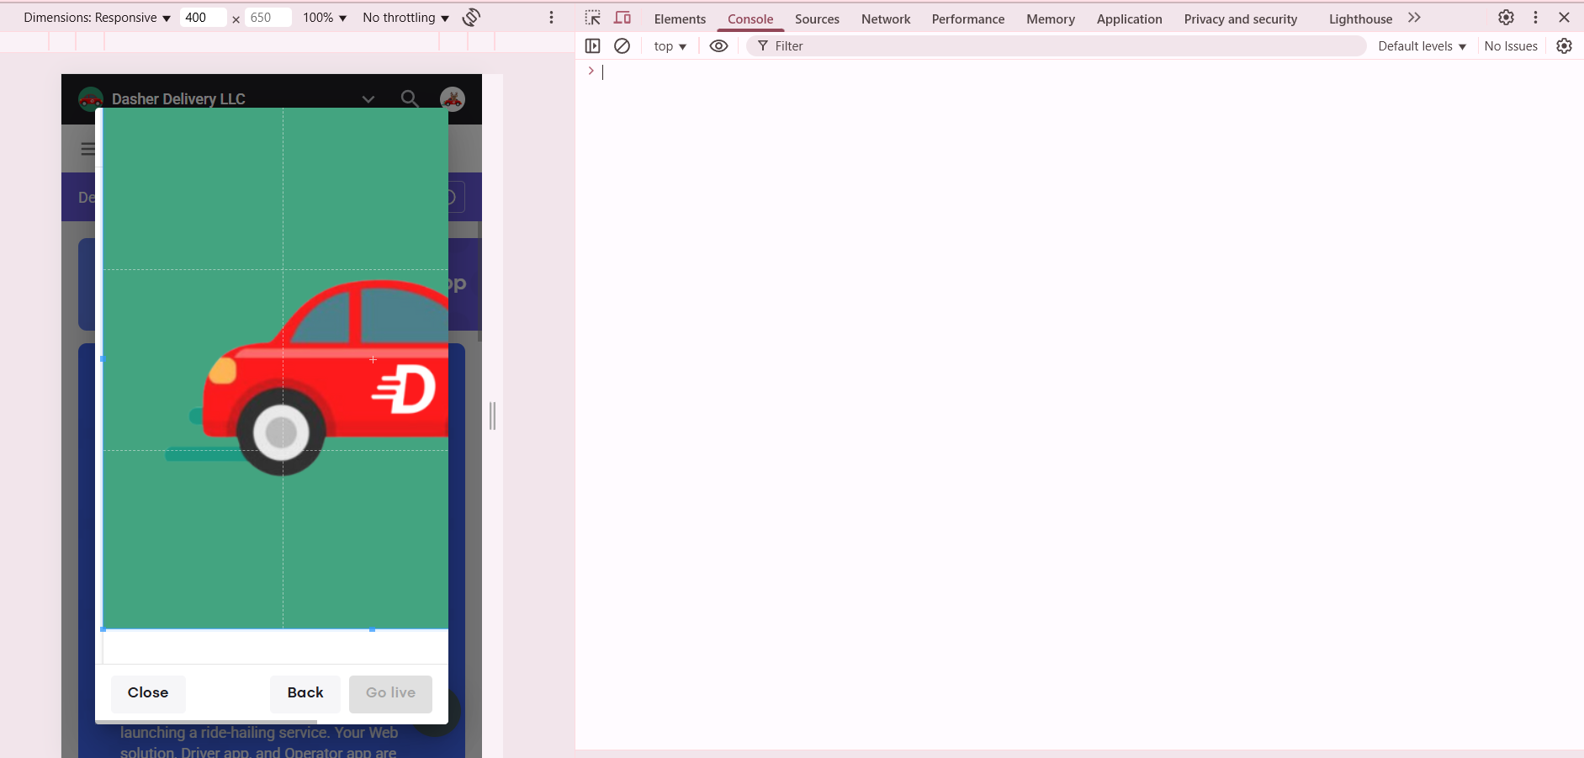Toggle the device toolbar icon
Screen dimensions: 1584x758
tap(622, 18)
